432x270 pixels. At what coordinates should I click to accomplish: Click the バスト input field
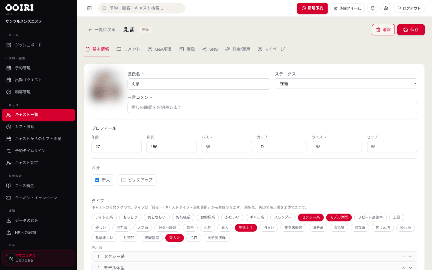(x=227, y=147)
